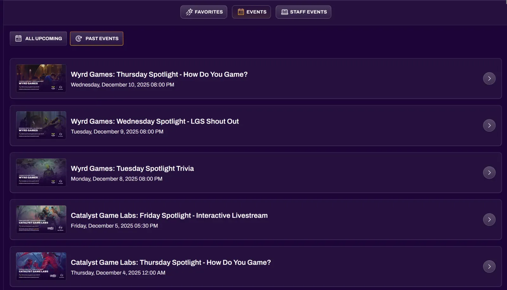
Task: Click chevron for Catalyst Thursday Spotlight event
Action: coord(489,267)
